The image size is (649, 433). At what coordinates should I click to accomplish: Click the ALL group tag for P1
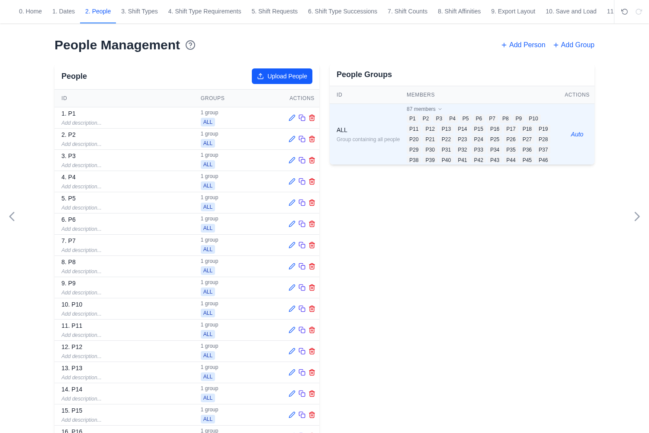tap(208, 122)
